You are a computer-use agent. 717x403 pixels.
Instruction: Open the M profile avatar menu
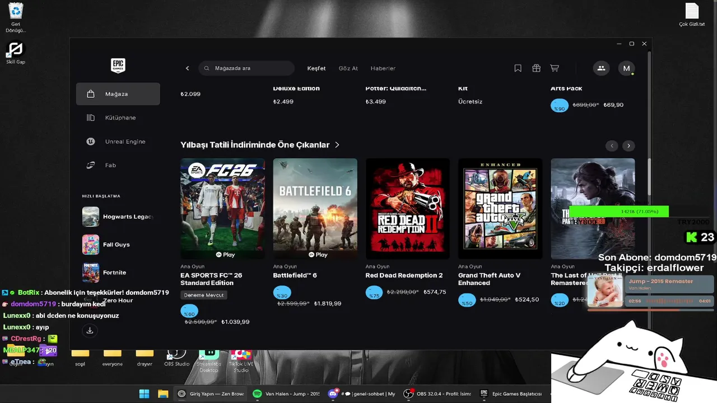tap(626, 68)
